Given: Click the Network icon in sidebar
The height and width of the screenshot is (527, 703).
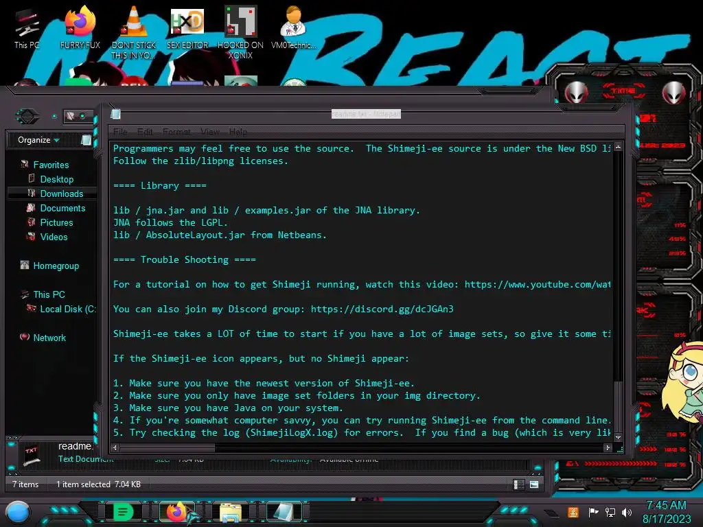Looking at the screenshot, I should 25,337.
